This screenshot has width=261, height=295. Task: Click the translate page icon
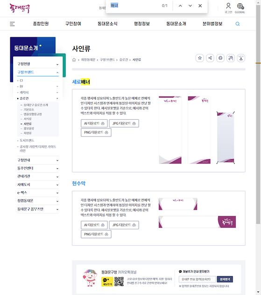pyautogui.click(x=231, y=58)
